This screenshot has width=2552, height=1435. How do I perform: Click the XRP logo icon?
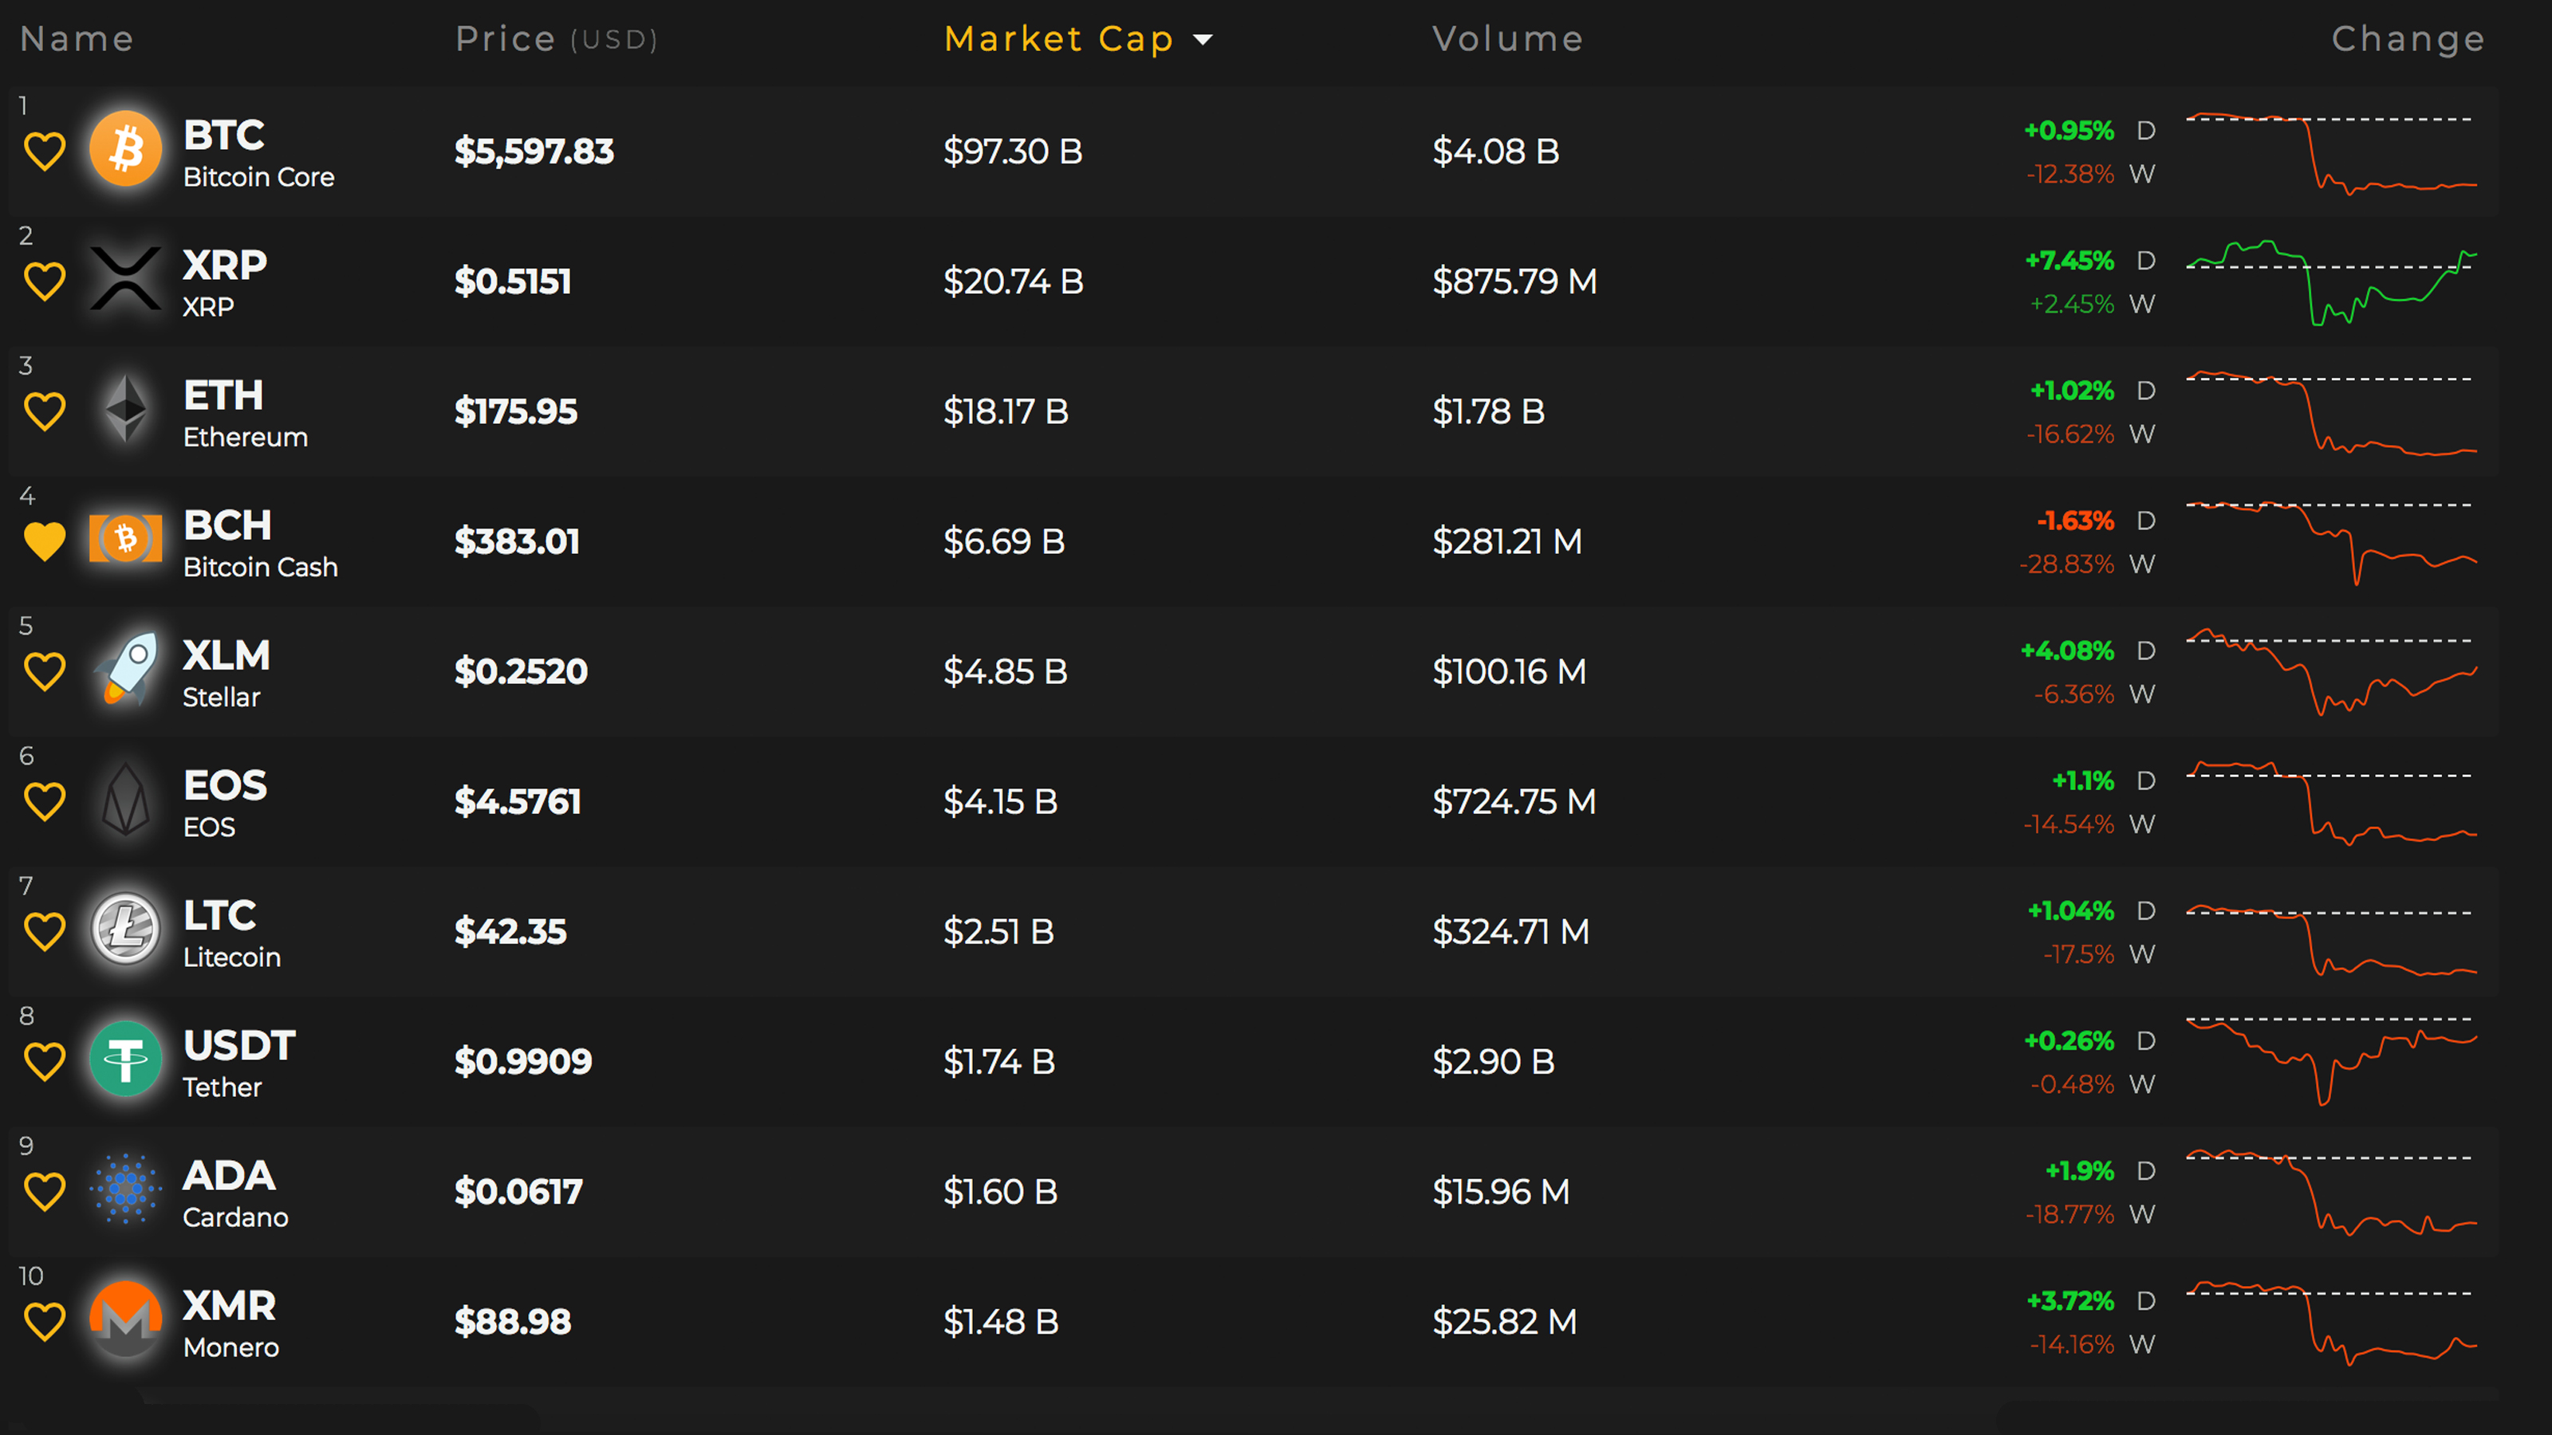(126, 279)
